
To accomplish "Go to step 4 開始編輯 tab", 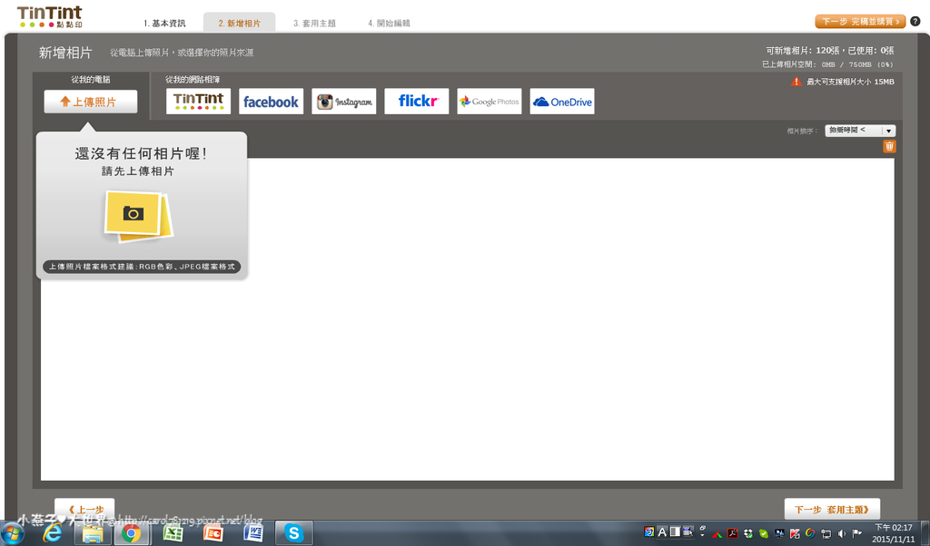I will click(x=389, y=23).
